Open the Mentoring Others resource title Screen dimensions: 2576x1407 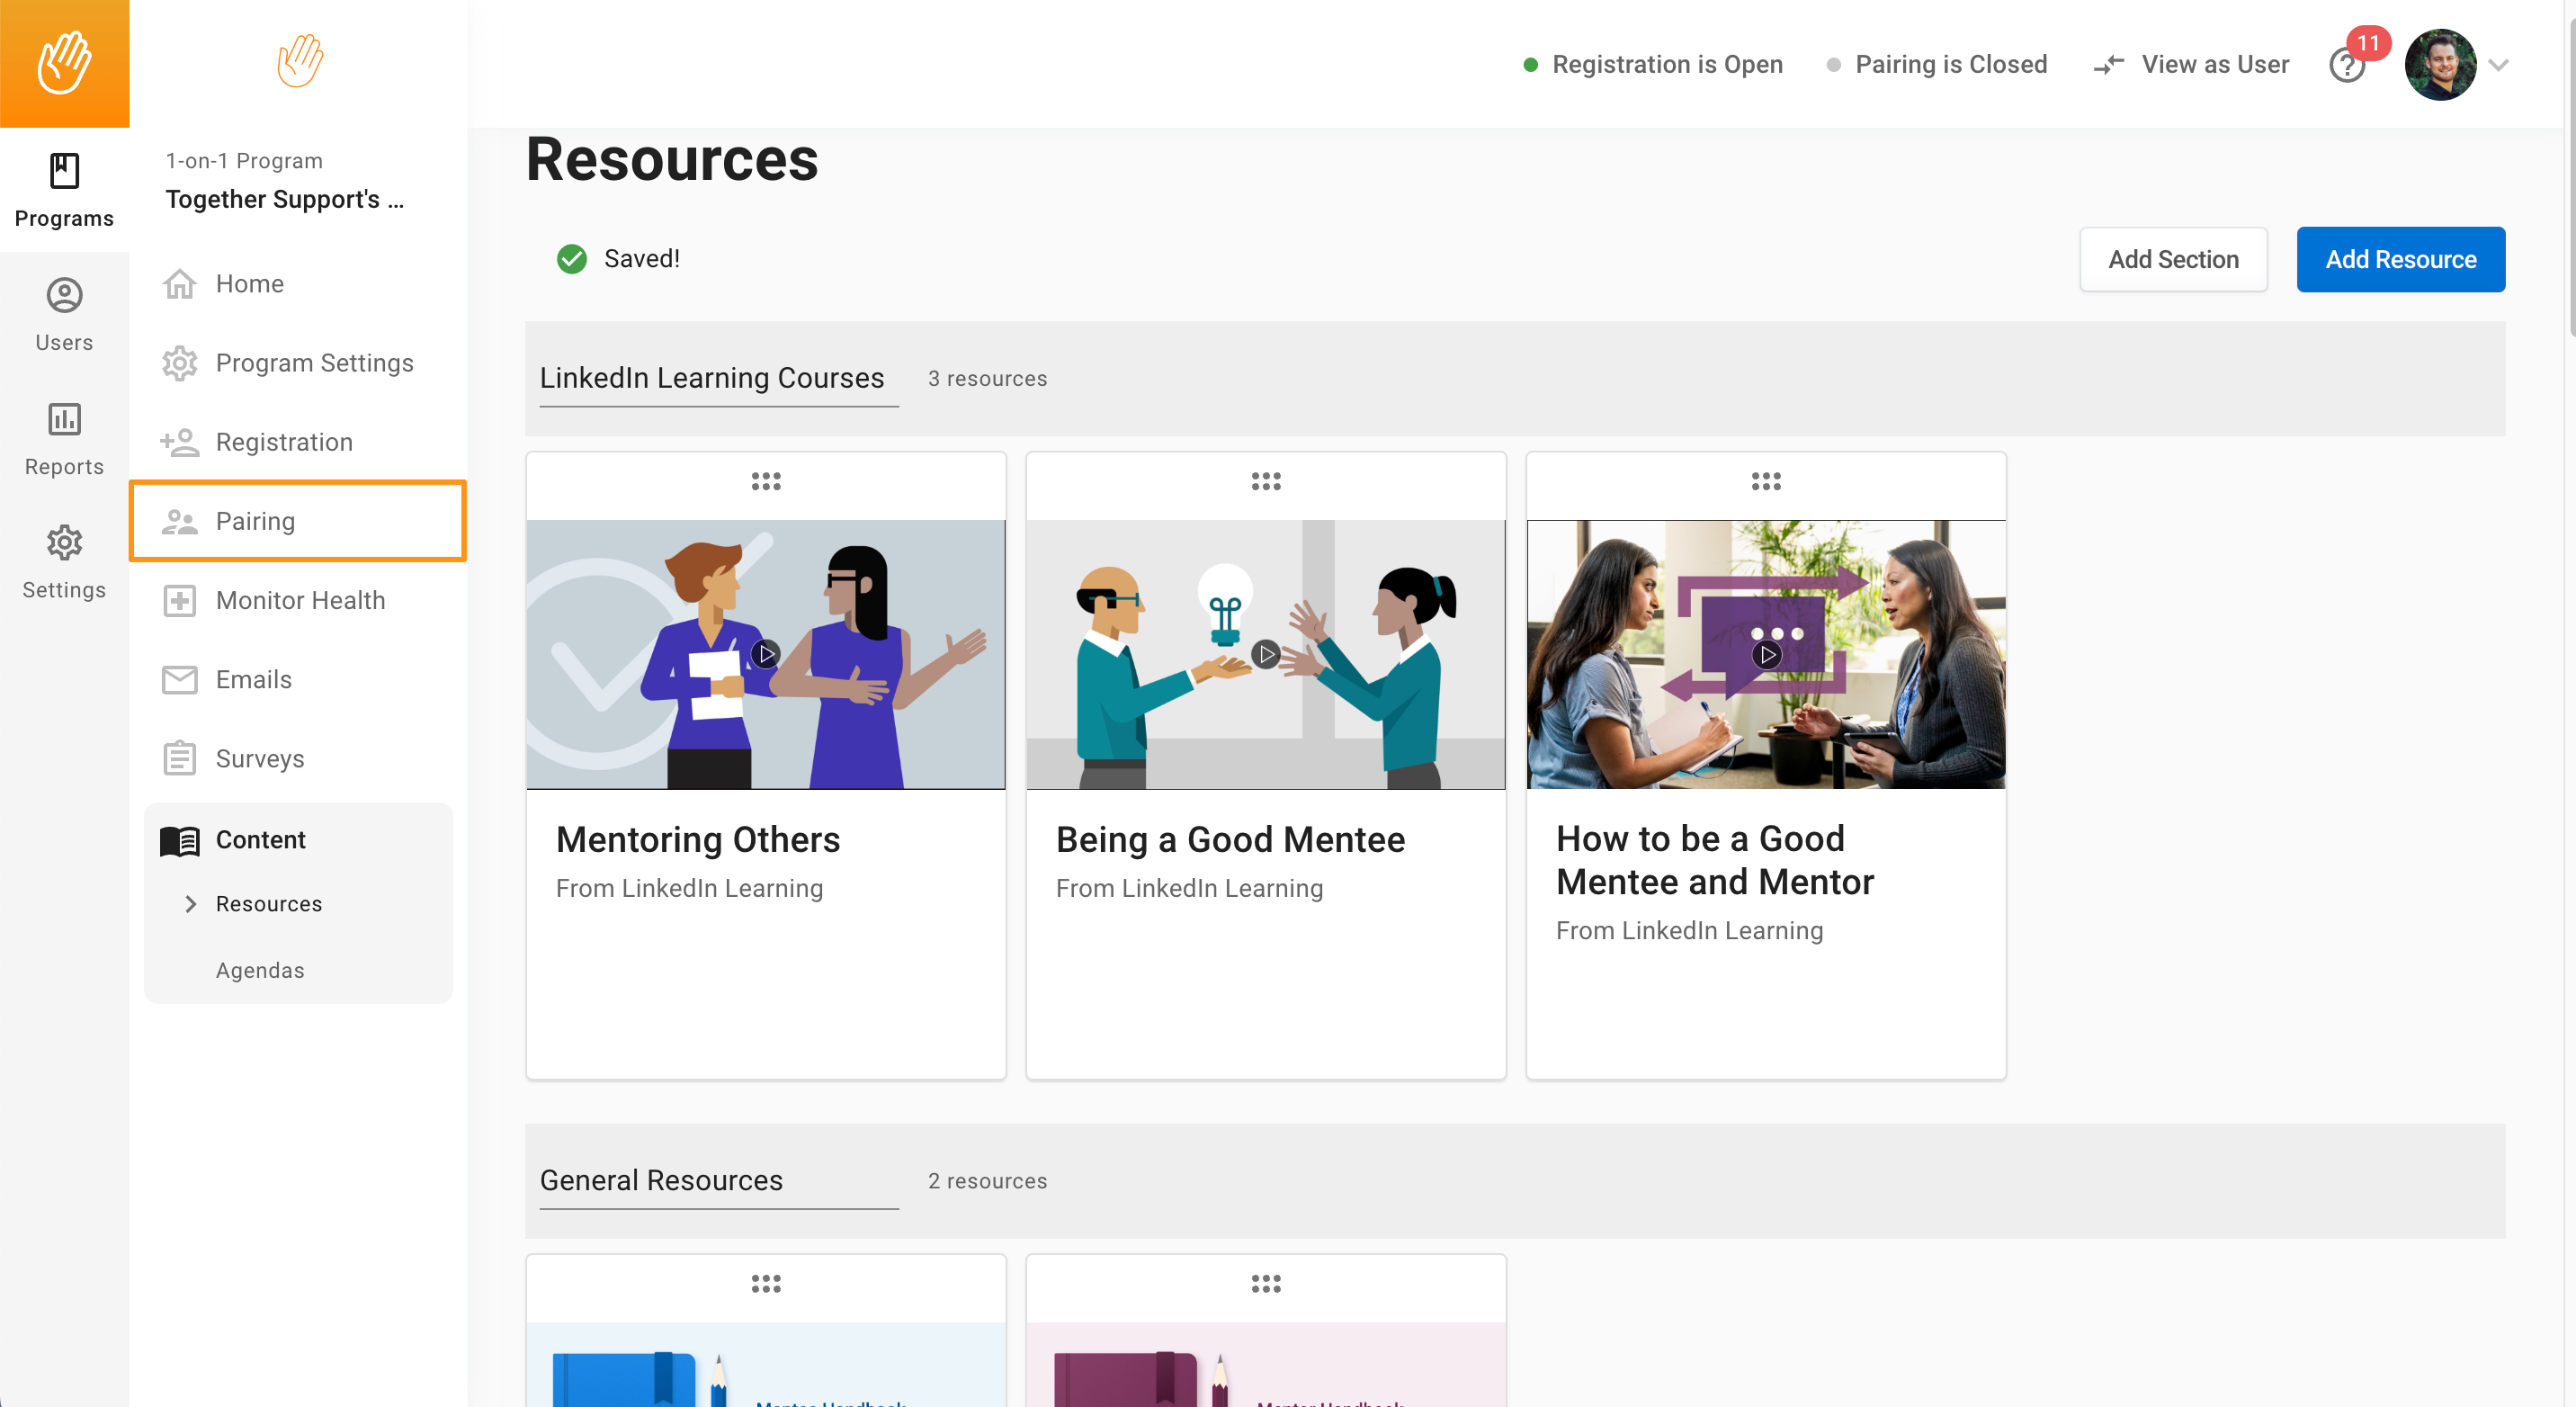[x=698, y=840]
